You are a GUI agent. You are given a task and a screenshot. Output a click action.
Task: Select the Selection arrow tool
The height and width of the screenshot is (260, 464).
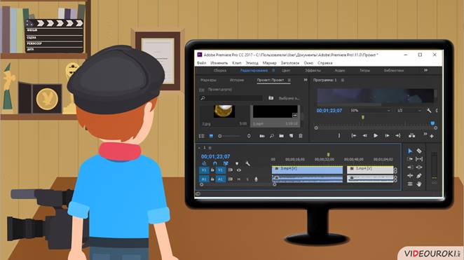(410, 151)
